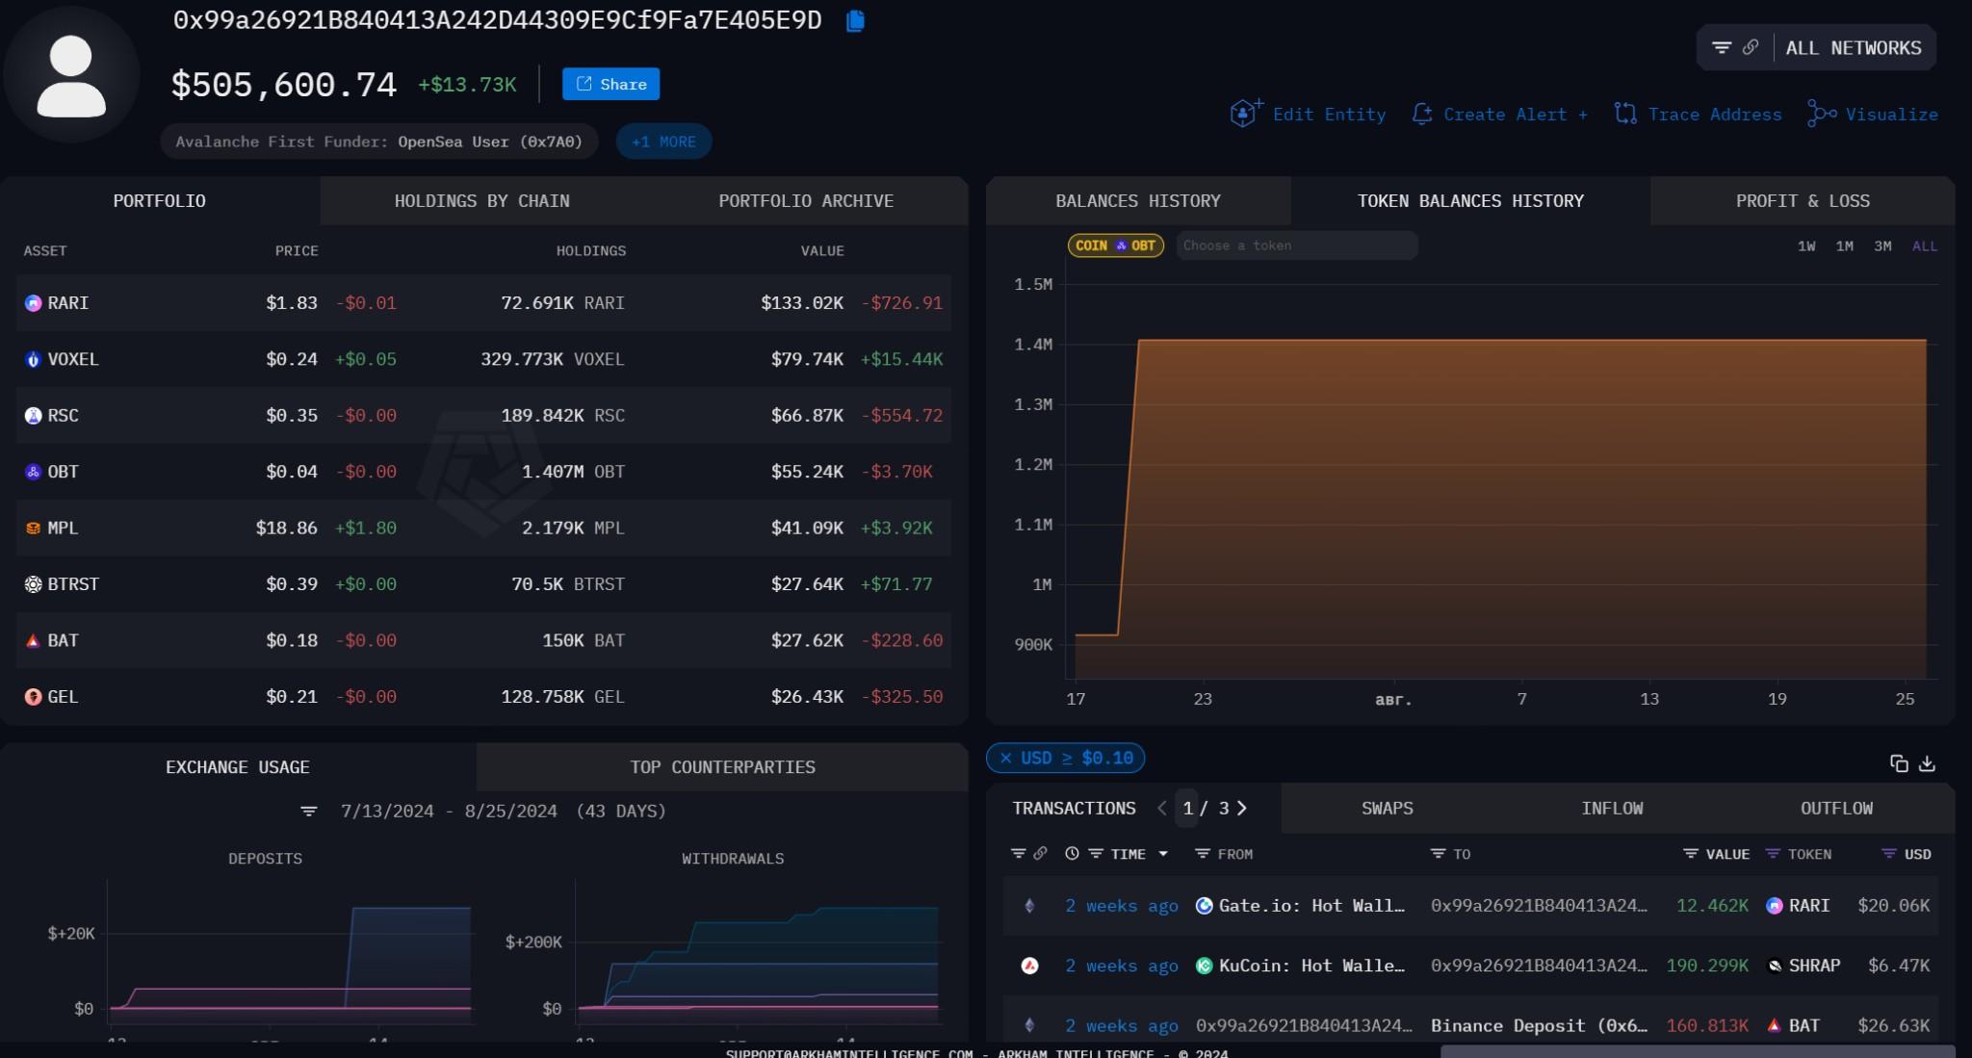Click the COIN OBT chip in chart

[1116, 245]
